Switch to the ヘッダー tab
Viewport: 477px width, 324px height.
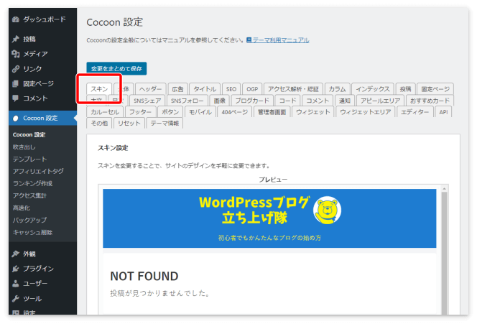click(x=151, y=89)
